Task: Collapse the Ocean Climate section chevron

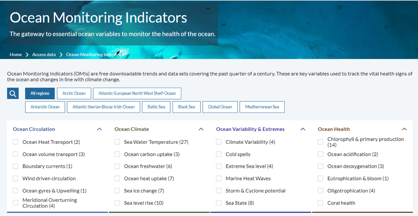Action: 201,129
